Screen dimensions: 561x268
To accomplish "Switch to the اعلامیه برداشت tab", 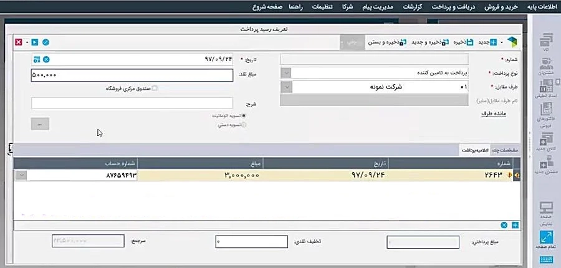I will pos(476,151).
